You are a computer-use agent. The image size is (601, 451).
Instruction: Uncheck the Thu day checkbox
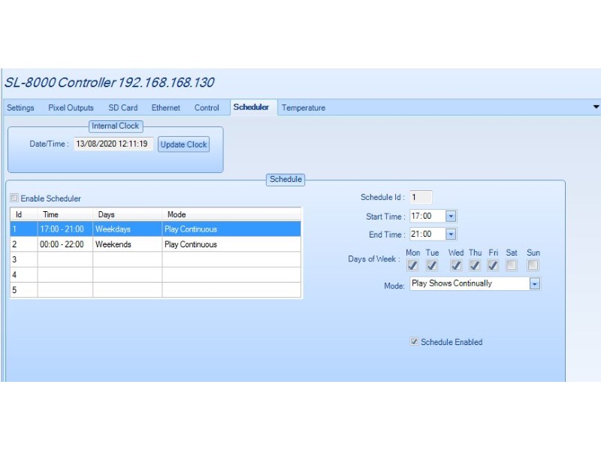click(475, 265)
